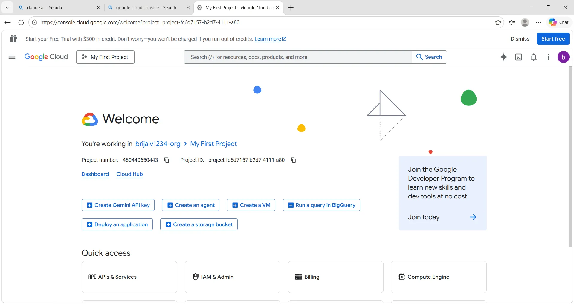Image resolution: width=574 pixels, height=304 pixels.
Task: Expand the browser tab list chevron
Action: coord(7,8)
